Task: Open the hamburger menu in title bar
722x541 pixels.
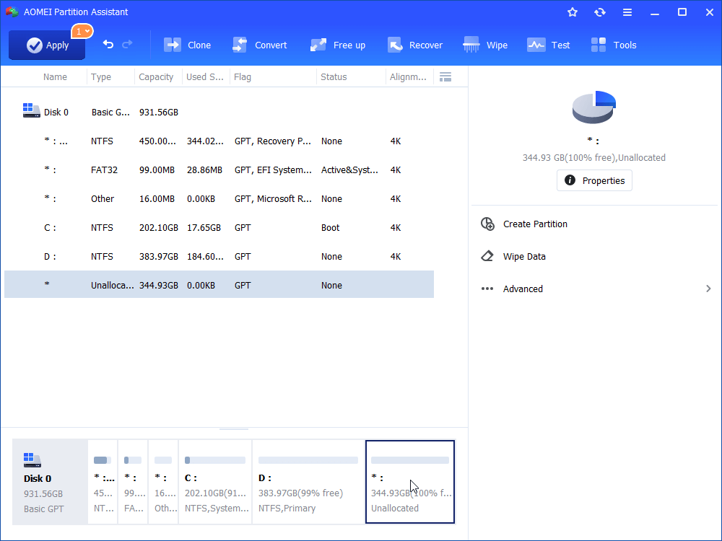Action: pyautogui.click(x=627, y=12)
